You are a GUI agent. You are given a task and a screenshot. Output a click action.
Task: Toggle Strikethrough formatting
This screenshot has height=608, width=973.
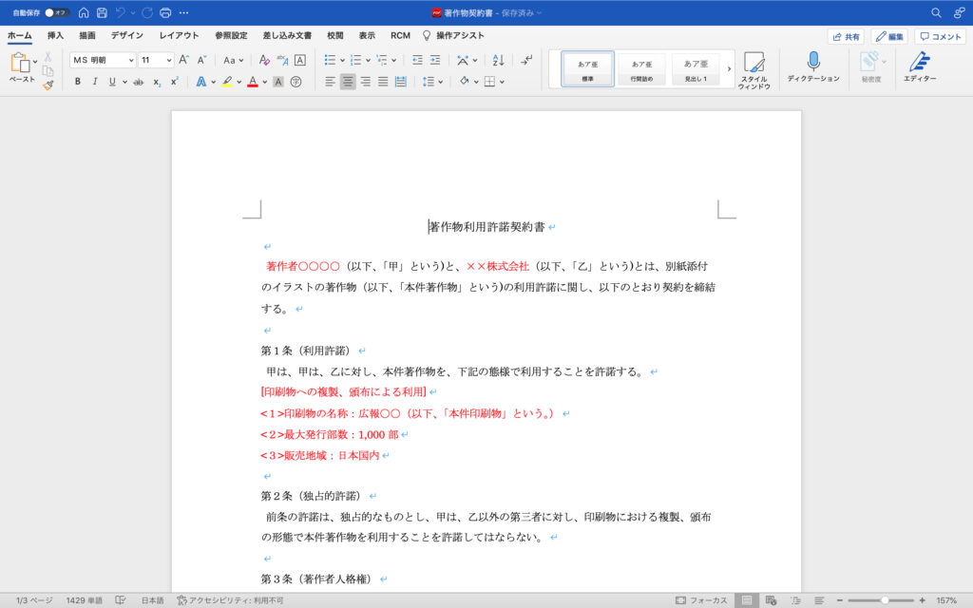[x=139, y=82]
